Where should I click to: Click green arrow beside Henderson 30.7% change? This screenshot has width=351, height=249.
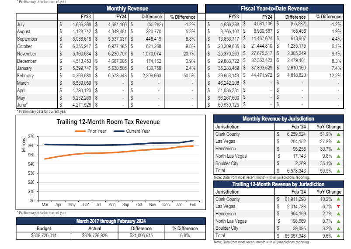click(x=338, y=149)
